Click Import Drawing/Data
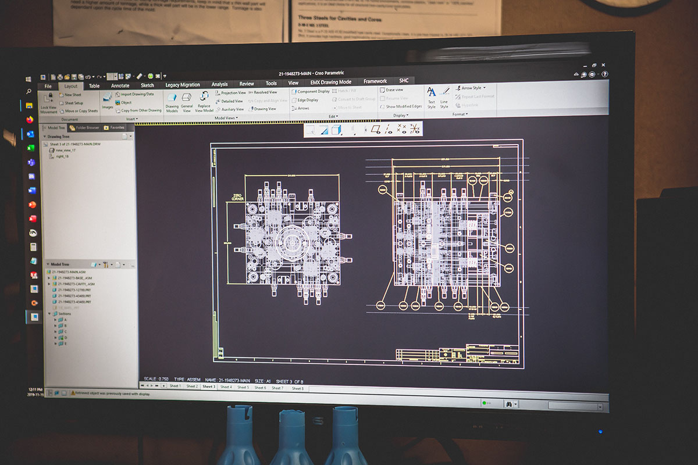Image resolution: width=698 pixels, height=465 pixels. pos(134,94)
